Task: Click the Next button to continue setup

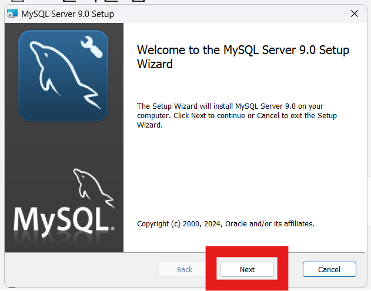Action: pyautogui.click(x=247, y=269)
